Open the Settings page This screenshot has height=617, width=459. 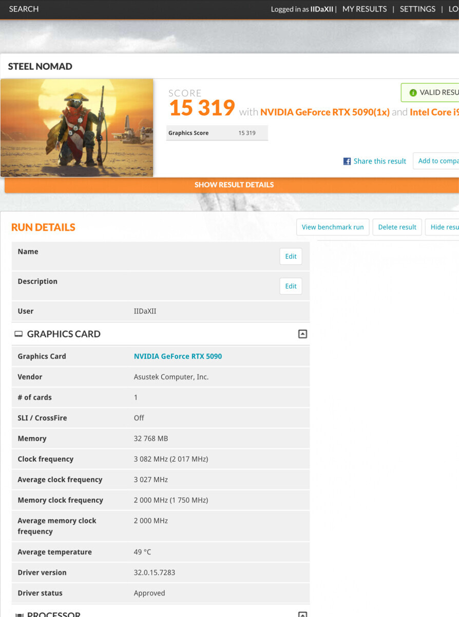click(x=417, y=9)
